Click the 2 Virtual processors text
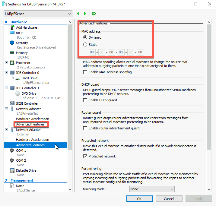 (x=31, y=67)
